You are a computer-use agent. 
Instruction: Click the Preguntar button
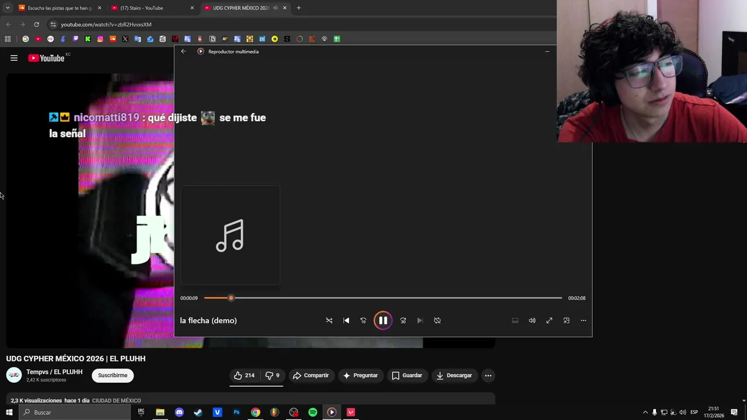360,375
